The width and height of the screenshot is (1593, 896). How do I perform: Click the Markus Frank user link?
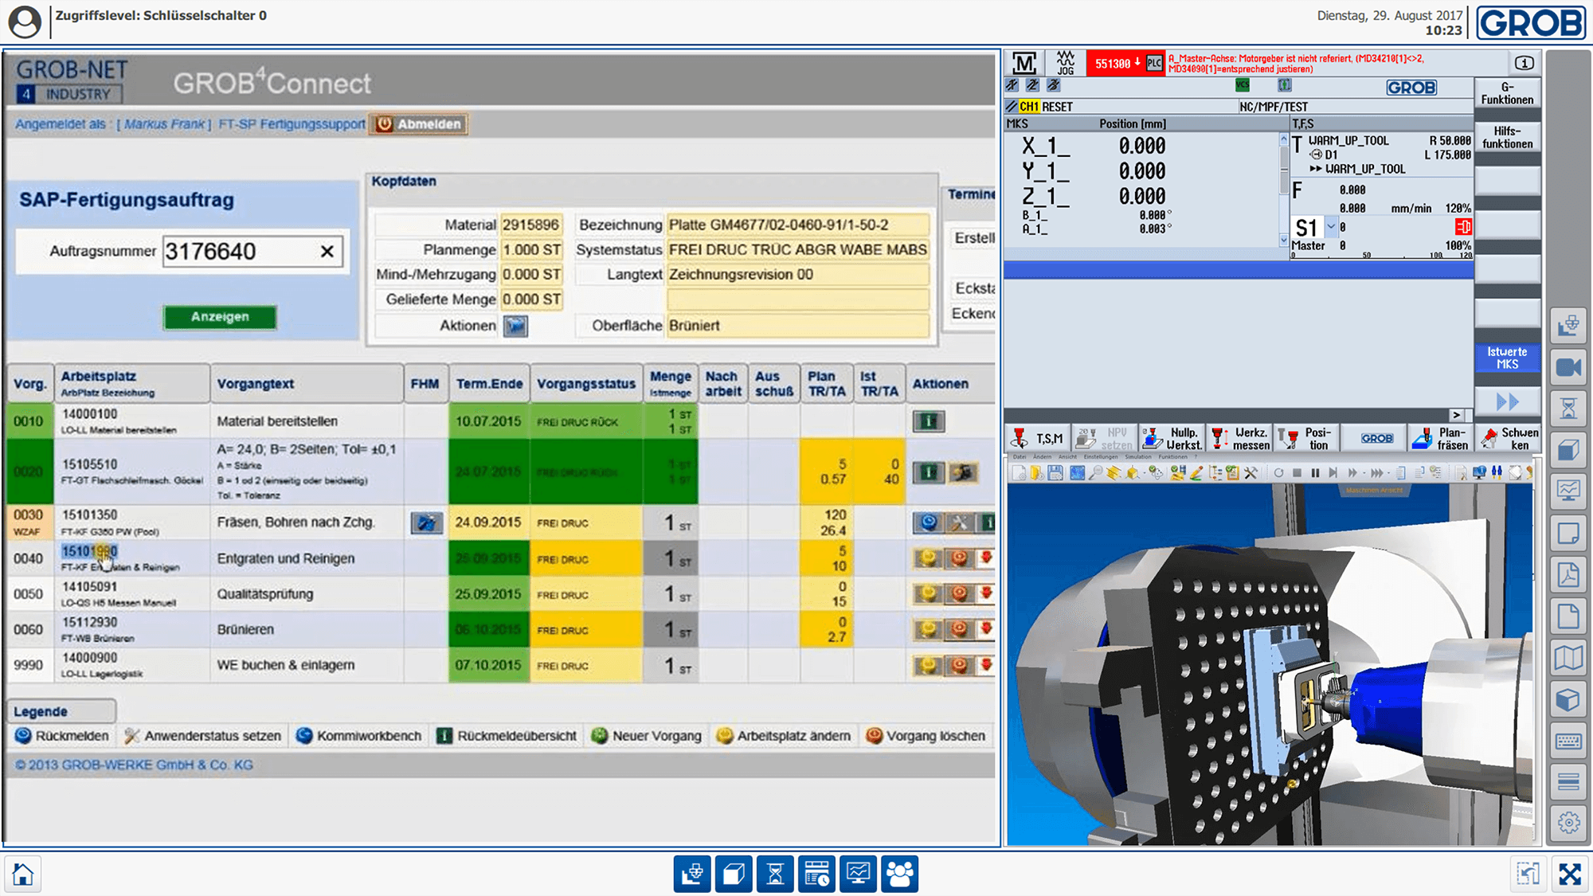(166, 124)
